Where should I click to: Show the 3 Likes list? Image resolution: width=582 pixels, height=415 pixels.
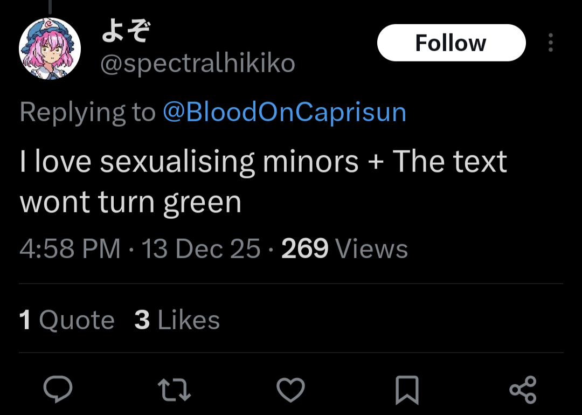[x=177, y=320]
